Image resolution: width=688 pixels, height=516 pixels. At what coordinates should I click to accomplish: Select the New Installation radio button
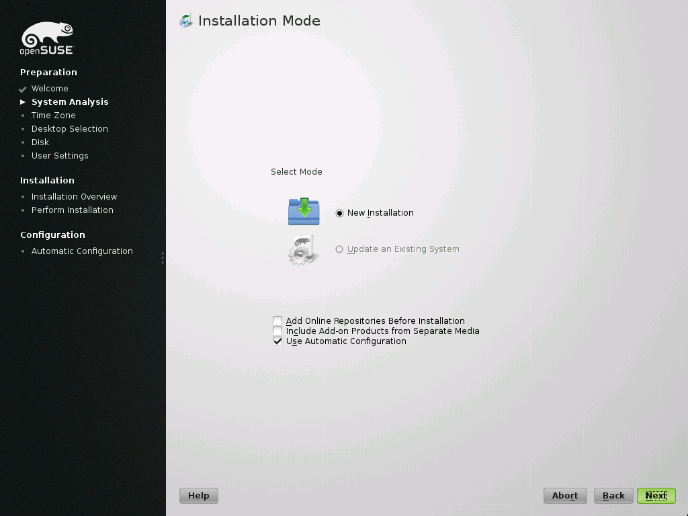(x=339, y=213)
